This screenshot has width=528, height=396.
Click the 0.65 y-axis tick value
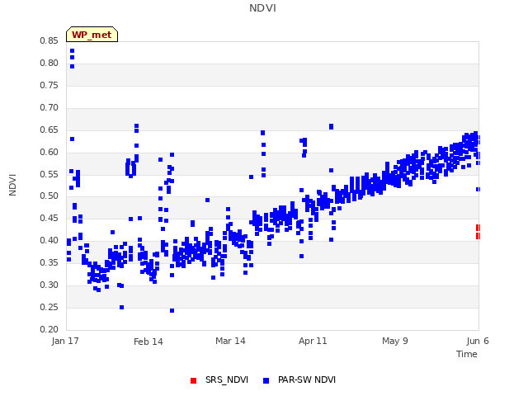coord(49,130)
